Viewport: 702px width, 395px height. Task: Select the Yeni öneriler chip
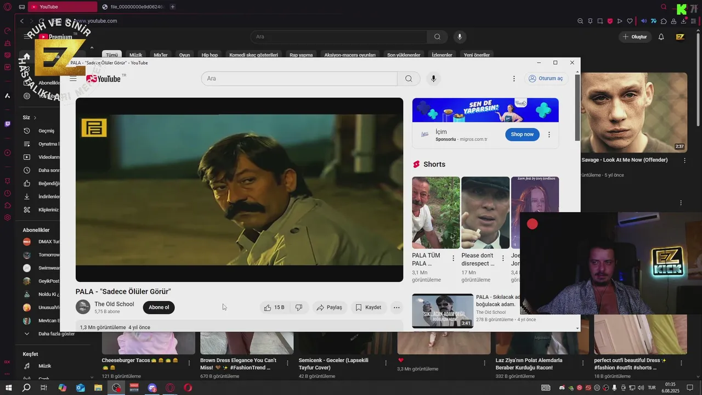[x=477, y=55]
